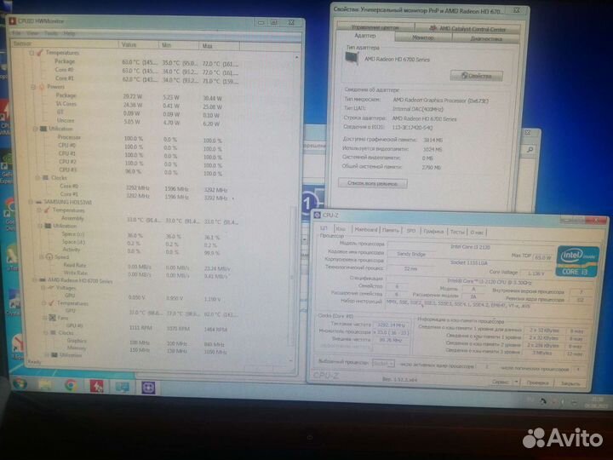Collapse the AMD Radeon HD 6700 Series tree node

tap(34, 280)
